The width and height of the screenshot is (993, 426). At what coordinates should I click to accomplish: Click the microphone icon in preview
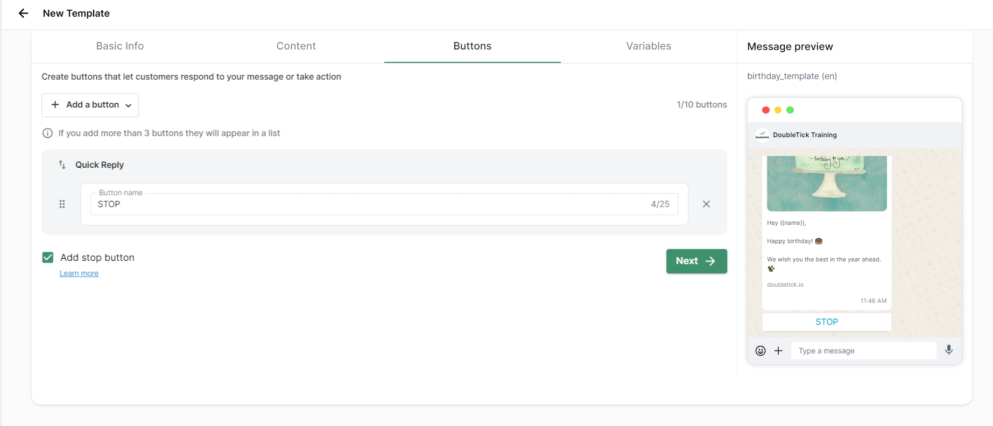pyautogui.click(x=949, y=350)
